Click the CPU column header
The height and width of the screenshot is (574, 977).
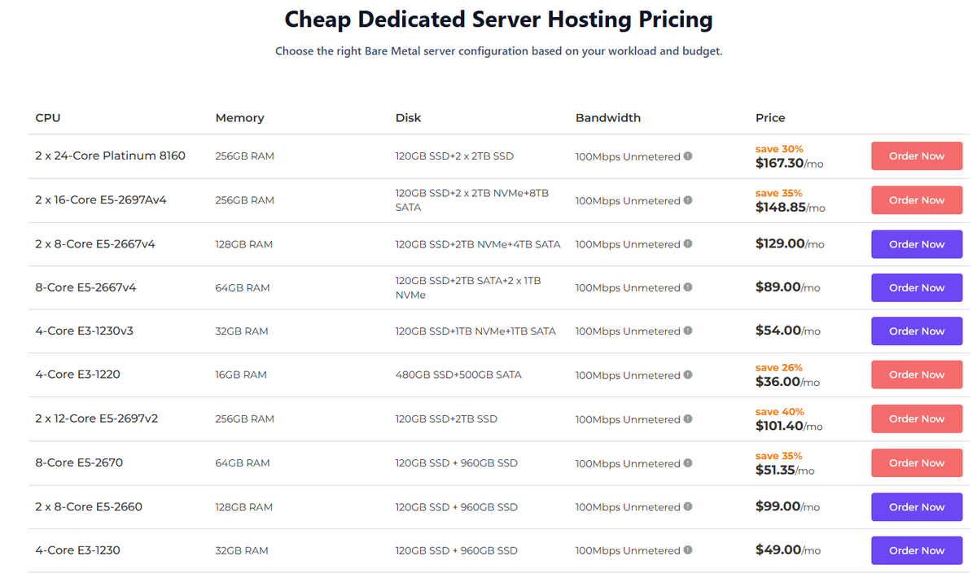point(48,118)
